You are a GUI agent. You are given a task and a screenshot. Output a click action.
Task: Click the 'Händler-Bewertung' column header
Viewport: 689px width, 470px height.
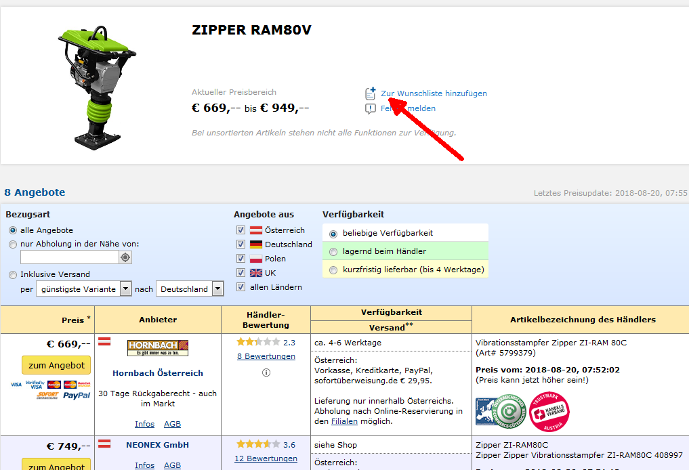(266, 320)
